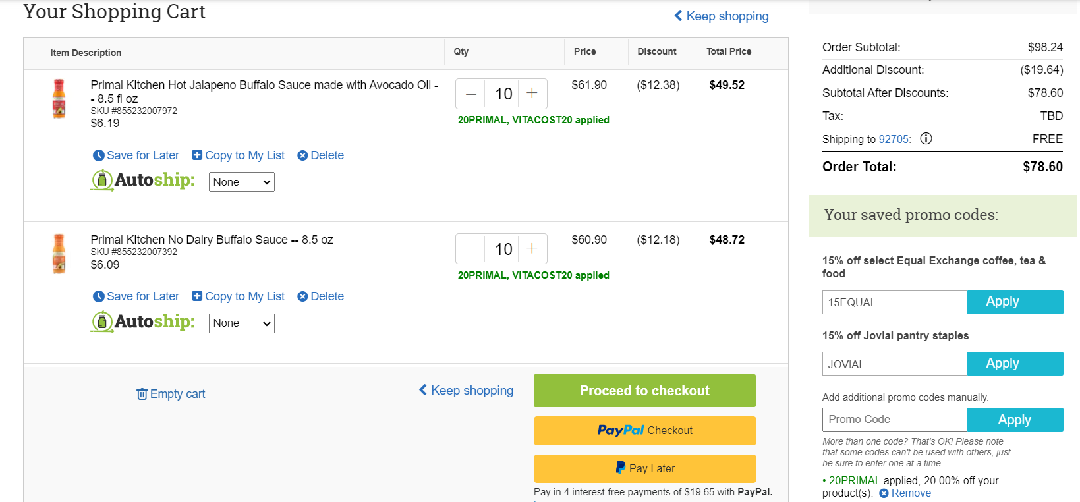The width and height of the screenshot is (1080, 502).
Task: Increase quantity of Hot Jalapeno Buffalo Sauce
Action: [x=532, y=94]
